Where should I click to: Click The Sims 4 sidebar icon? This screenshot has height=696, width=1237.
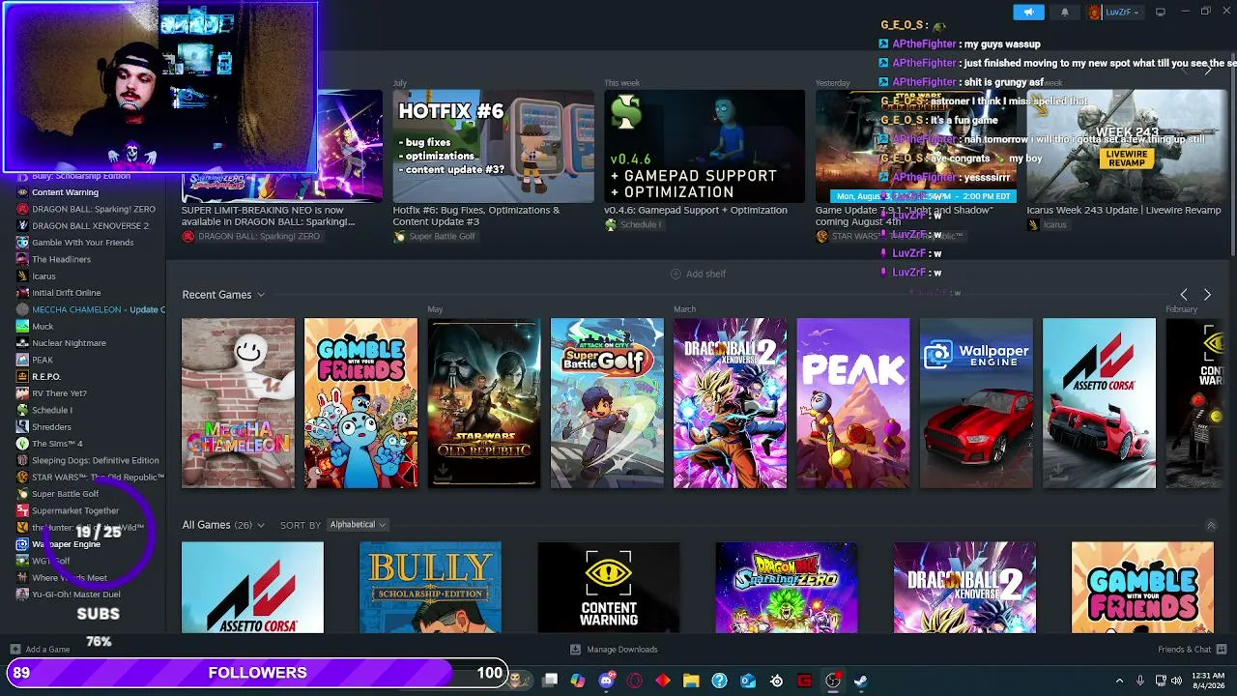(22, 444)
